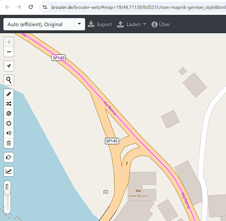The width and height of the screenshot is (226, 221).
Task: Toggle the no-go area tool
Action: point(9,114)
